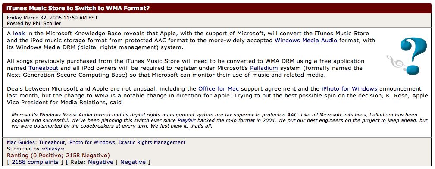Click the Mac Guides label link
Image resolution: width=435 pixels, height=169 pixels.
[x=22, y=142]
